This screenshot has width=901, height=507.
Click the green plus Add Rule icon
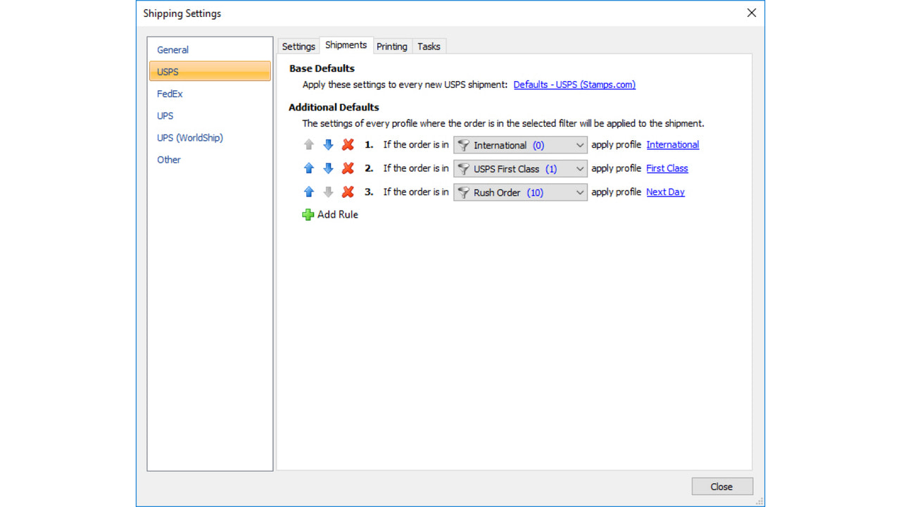pyautogui.click(x=308, y=215)
